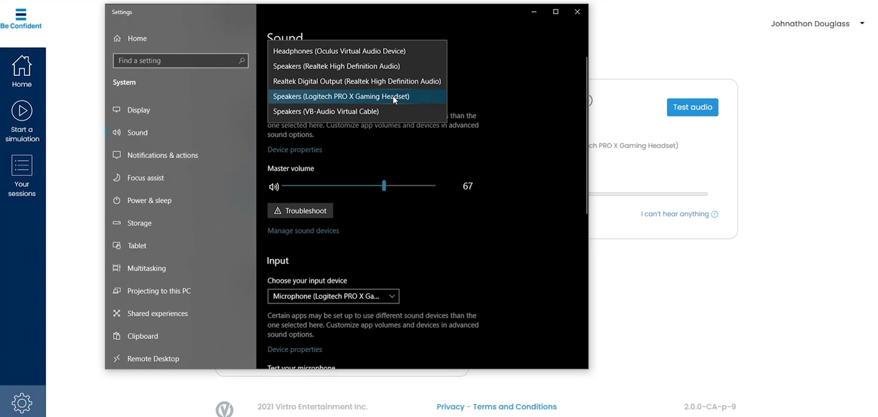
Task: Click the Virtro logo in the footer
Action: coord(224,409)
